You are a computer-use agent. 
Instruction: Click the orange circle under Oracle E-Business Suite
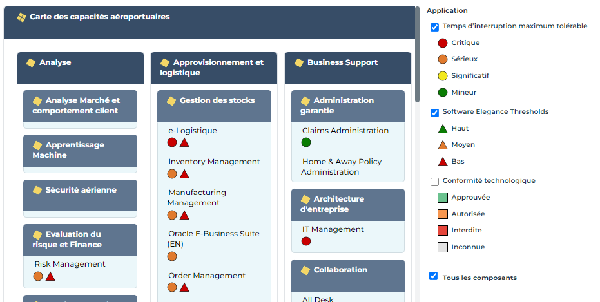coord(172,256)
